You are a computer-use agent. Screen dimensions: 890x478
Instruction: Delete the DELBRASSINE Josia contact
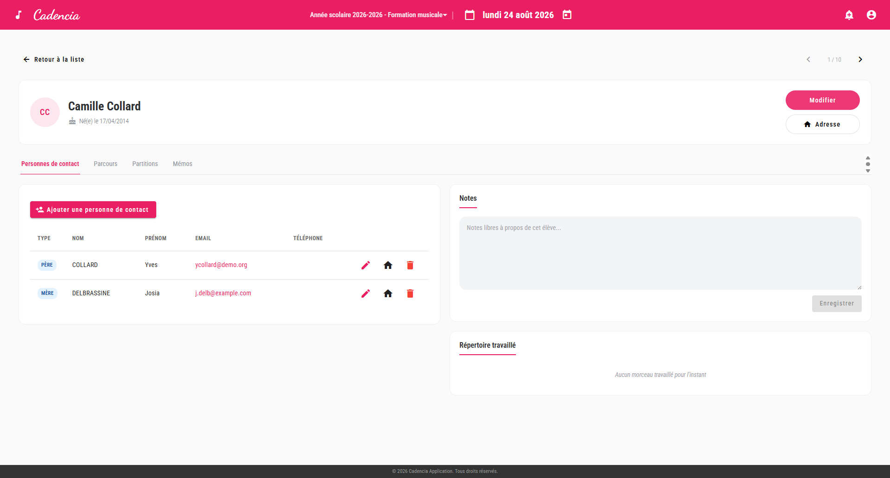coord(410,293)
